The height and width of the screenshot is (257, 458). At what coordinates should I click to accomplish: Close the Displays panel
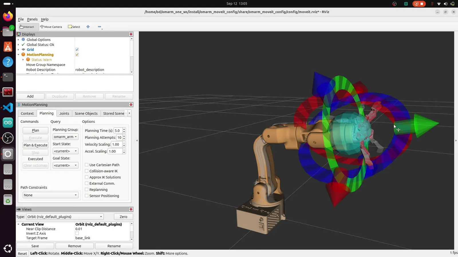tap(131, 34)
